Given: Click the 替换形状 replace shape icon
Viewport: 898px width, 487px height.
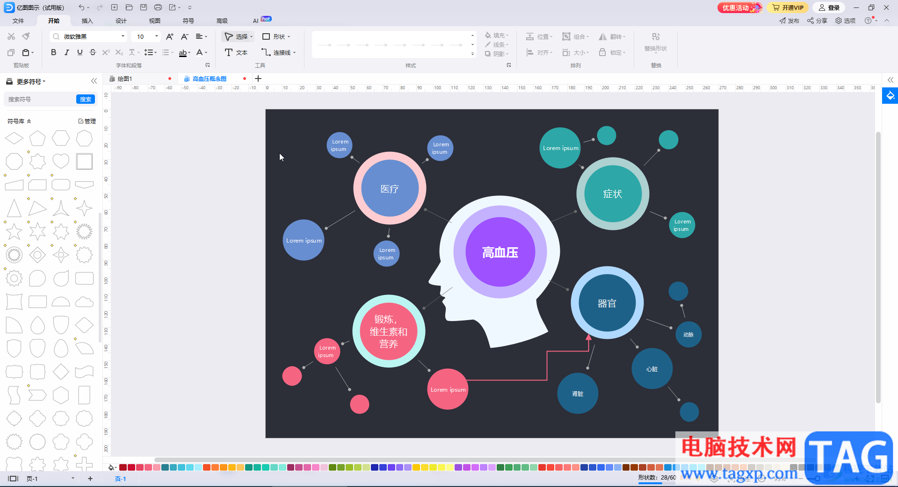Looking at the screenshot, I should tap(656, 37).
